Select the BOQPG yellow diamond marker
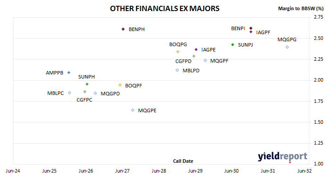The image size is (325, 177). pyautogui.click(x=178, y=51)
